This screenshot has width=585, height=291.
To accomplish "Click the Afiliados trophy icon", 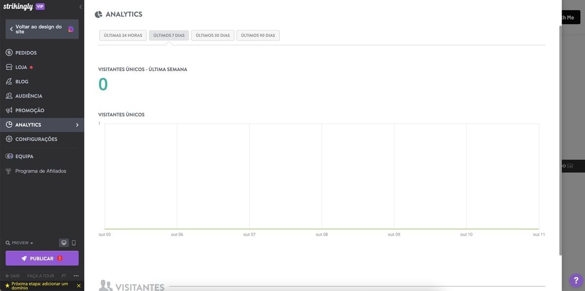I will tap(9, 171).
